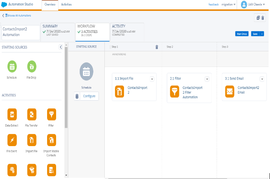
Task: Choose the Fire Event activity icon
Action: (x=13, y=140)
